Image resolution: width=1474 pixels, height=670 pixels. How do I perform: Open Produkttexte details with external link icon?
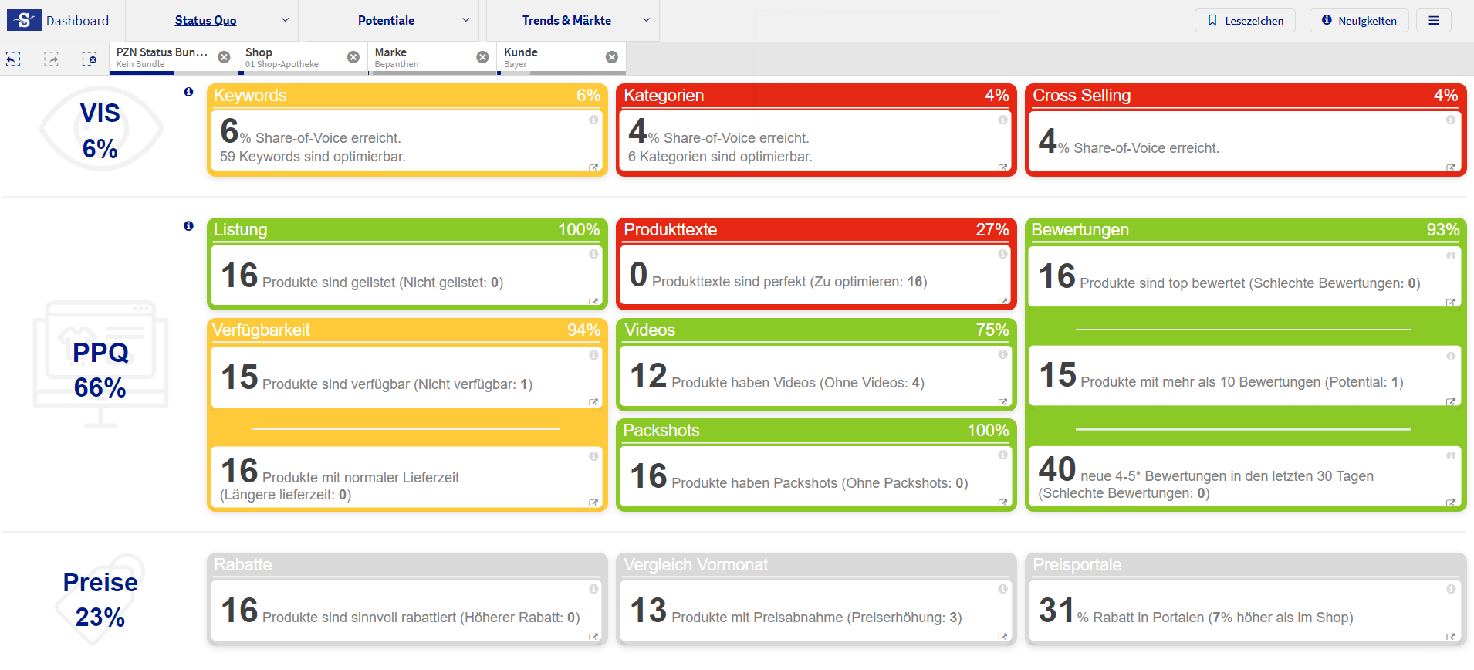pyautogui.click(x=1002, y=302)
